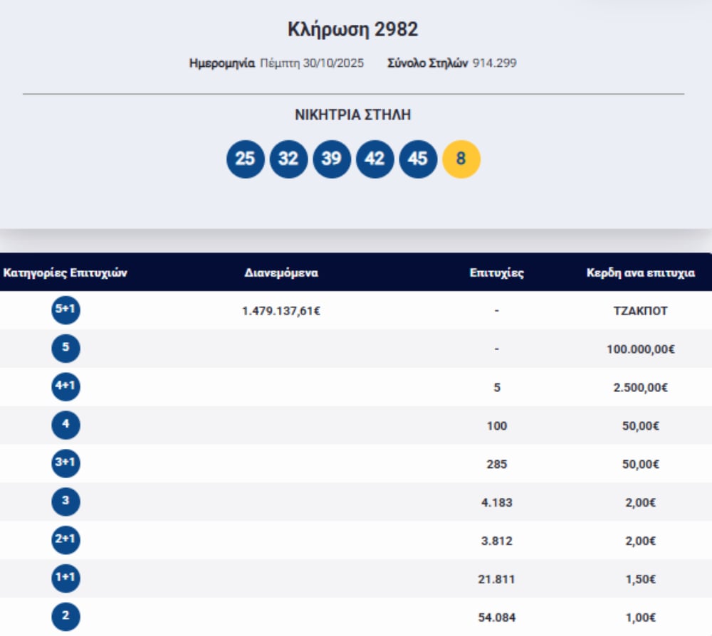Click the winning number ball 25
Image resolution: width=712 pixels, height=636 pixels.
click(x=245, y=159)
